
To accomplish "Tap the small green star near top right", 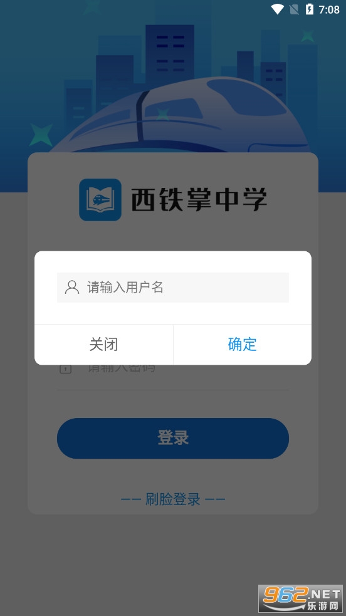I will click(308, 36).
